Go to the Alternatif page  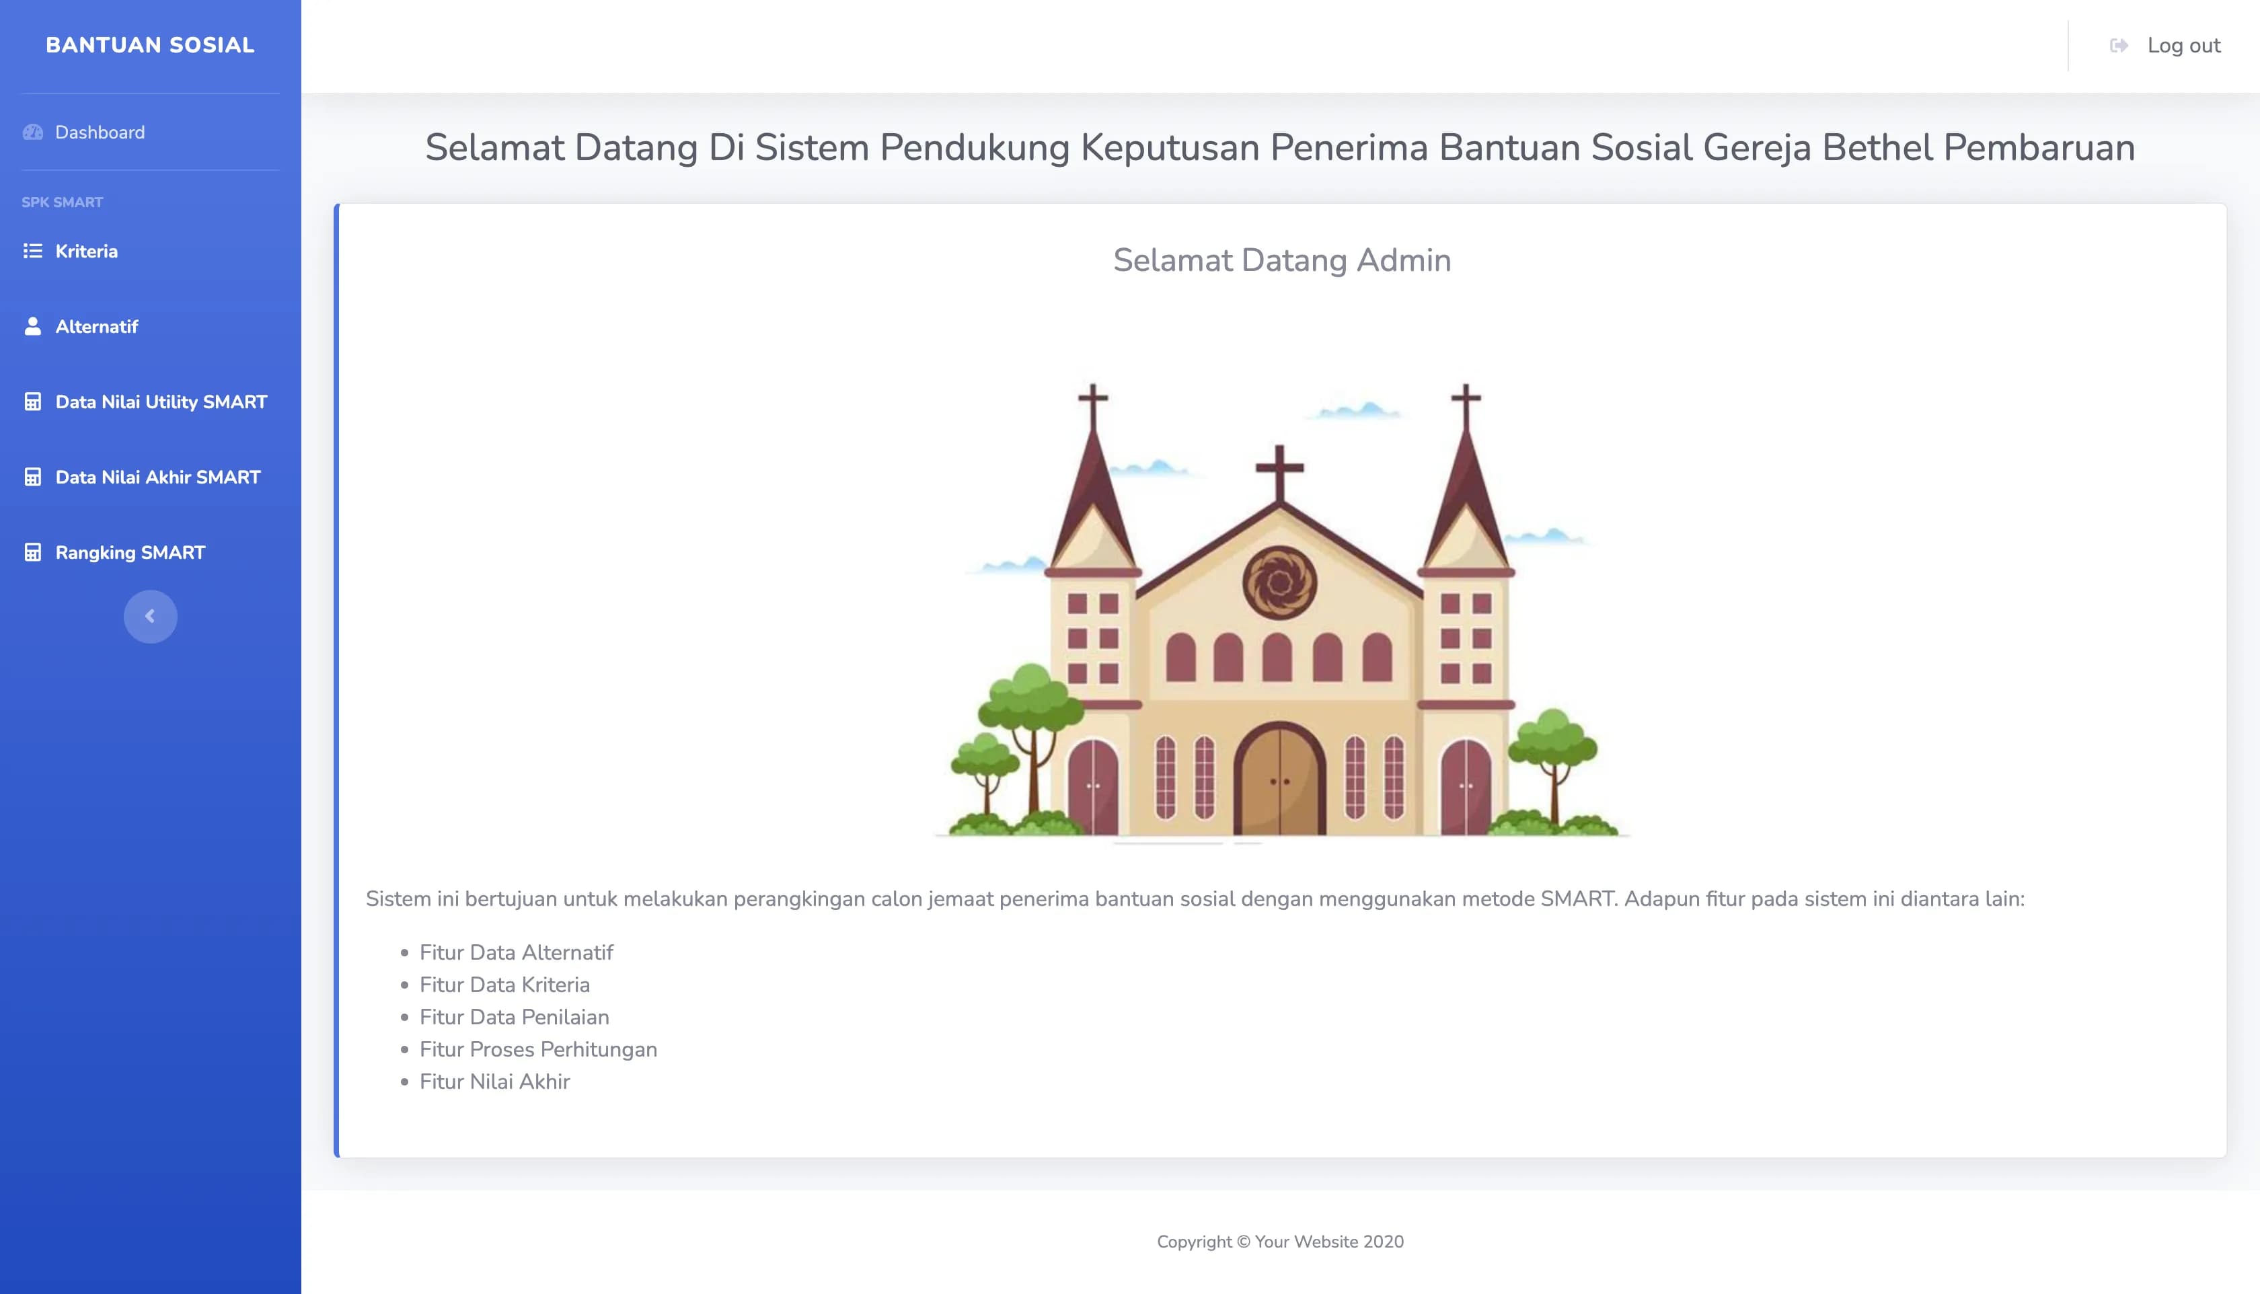pos(96,326)
